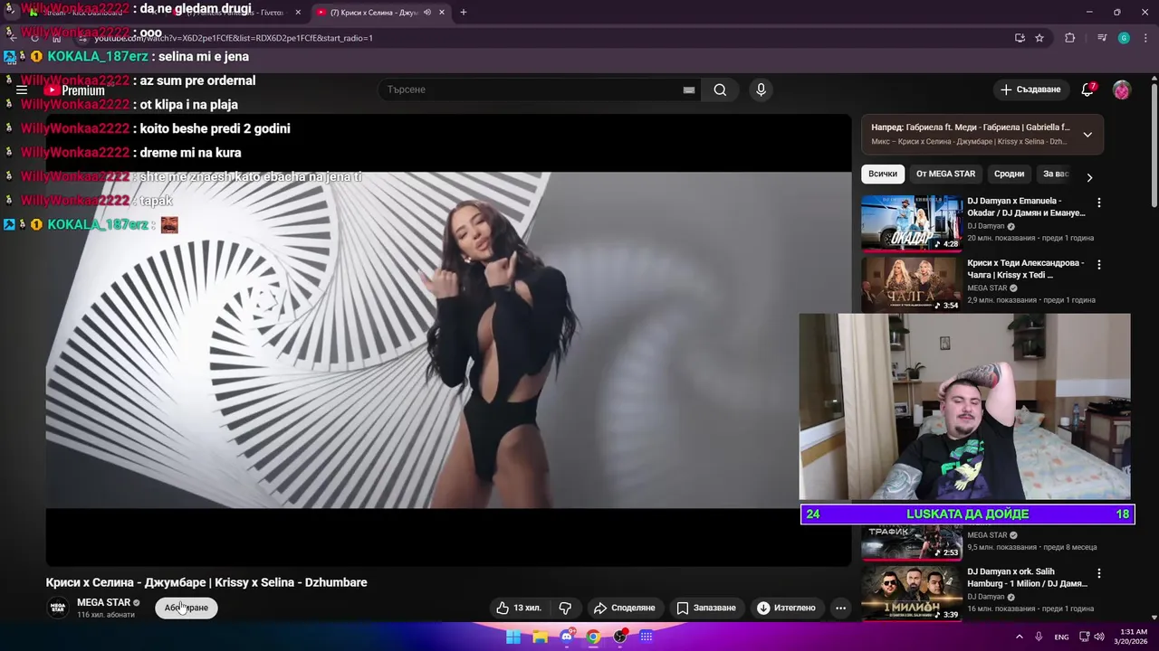The height and width of the screenshot is (651, 1159).
Task: Click browser profile avatar G
Action: [1124, 38]
